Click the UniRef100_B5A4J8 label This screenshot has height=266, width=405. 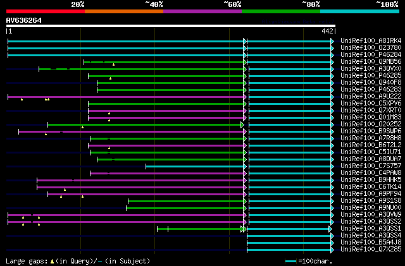point(371,243)
